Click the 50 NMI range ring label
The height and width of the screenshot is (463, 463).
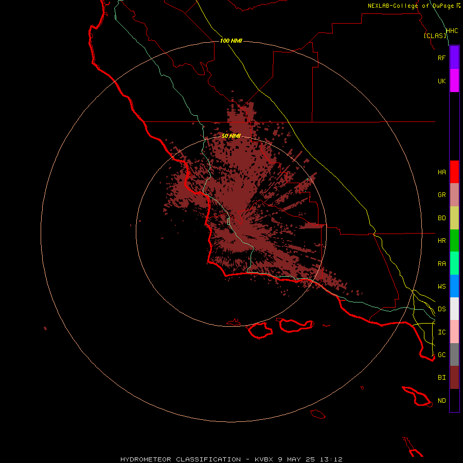pos(231,136)
